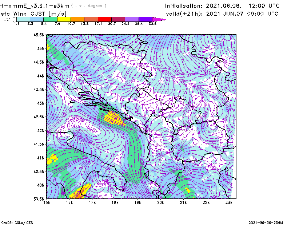Viewport: 291px width, 225px height.
Task: Click the light blue legend swatch between 3.3 and 5.4
Action: (37, 19)
